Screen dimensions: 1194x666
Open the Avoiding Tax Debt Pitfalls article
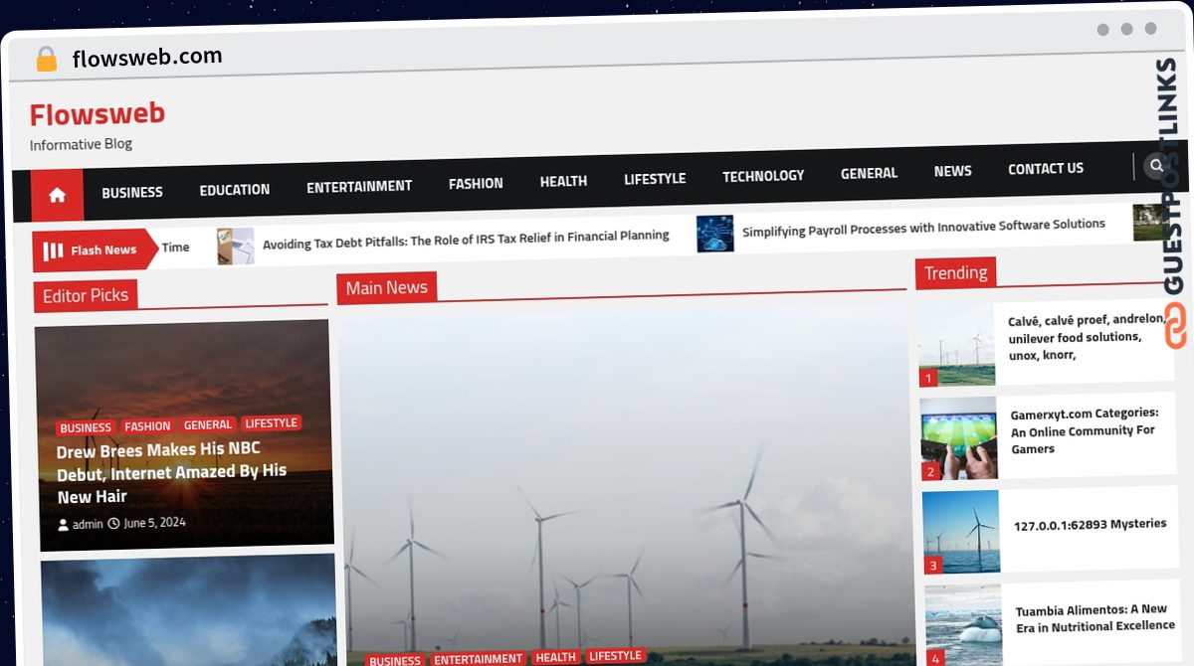click(x=466, y=239)
